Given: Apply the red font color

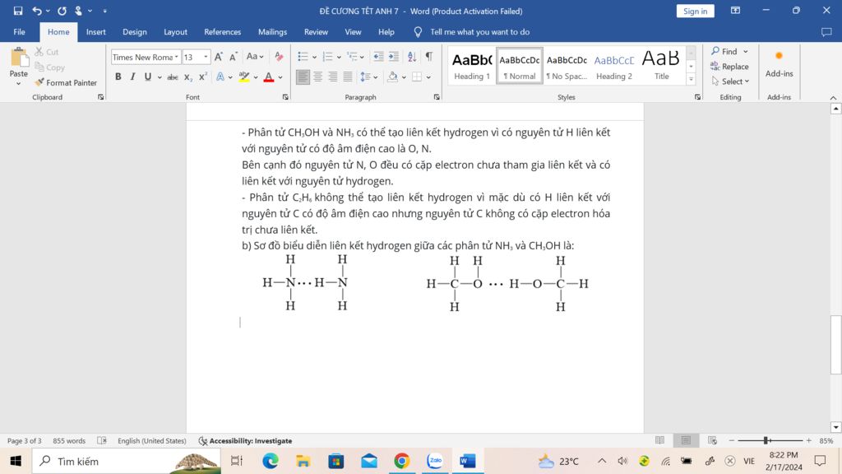Looking at the screenshot, I should [x=269, y=77].
